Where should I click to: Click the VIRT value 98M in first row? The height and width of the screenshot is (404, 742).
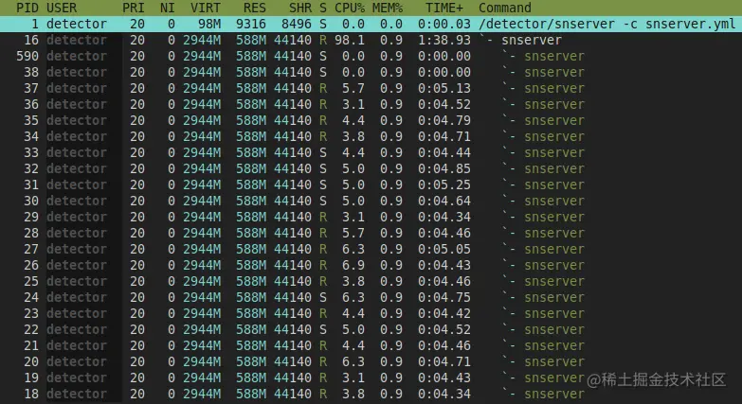[209, 24]
